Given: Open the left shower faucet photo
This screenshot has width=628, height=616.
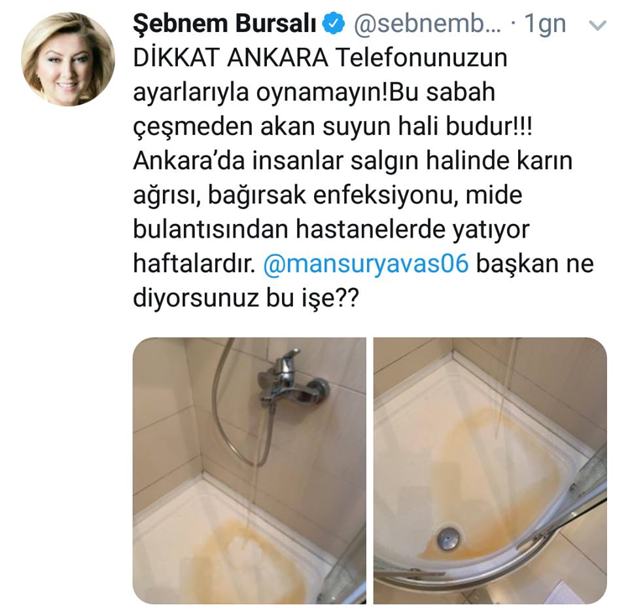Looking at the screenshot, I should click(x=249, y=471).
